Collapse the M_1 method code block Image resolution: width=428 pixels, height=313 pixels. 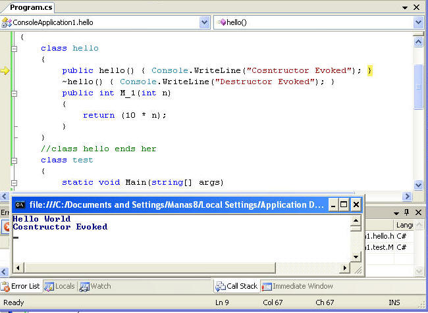pyautogui.click(x=14, y=93)
